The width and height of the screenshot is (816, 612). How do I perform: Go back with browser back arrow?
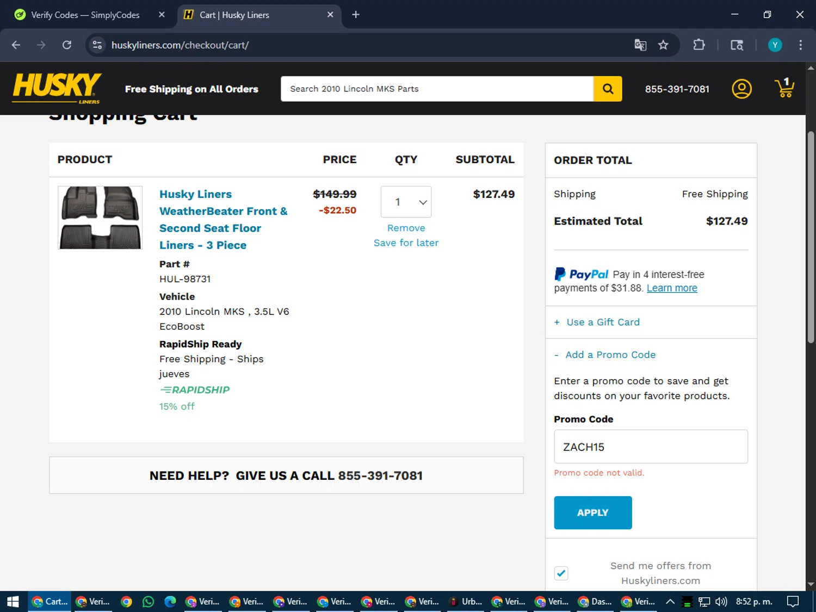tap(16, 45)
